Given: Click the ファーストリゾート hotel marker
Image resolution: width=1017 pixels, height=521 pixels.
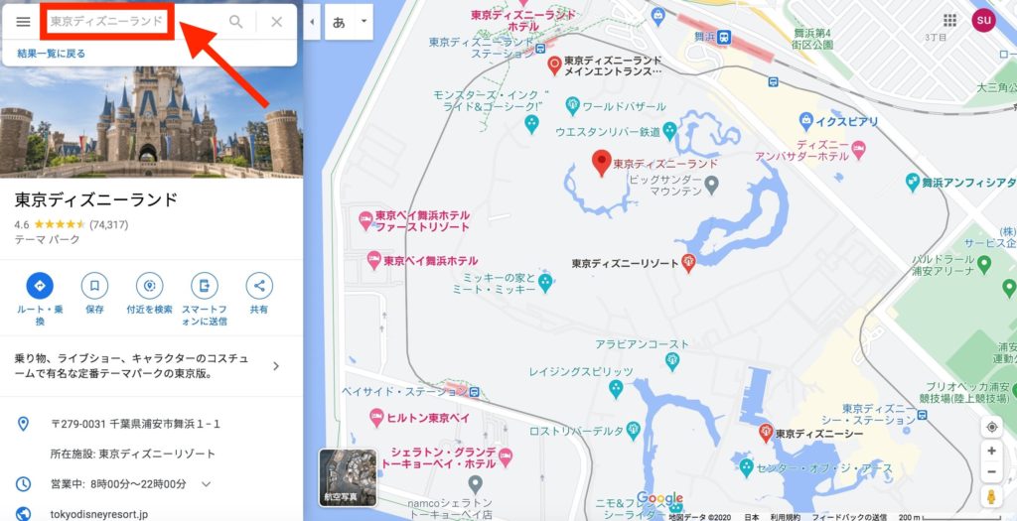Looking at the screenshot, I should point(365,220).
